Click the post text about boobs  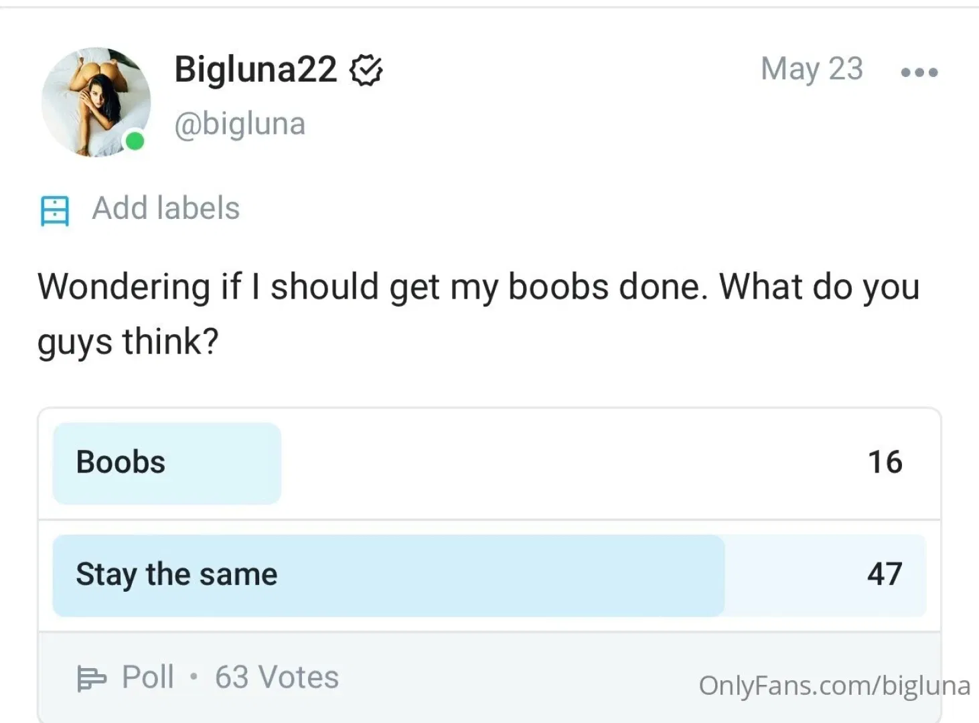[478, 287]
